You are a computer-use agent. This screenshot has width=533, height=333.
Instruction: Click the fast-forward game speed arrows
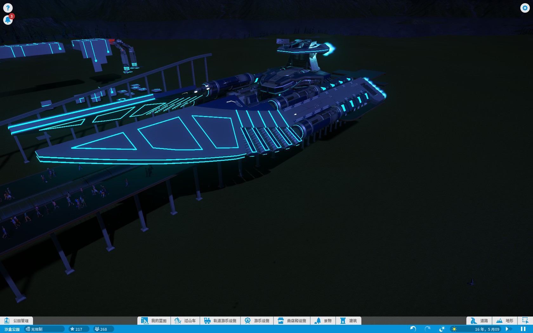[x=509, y=329]
